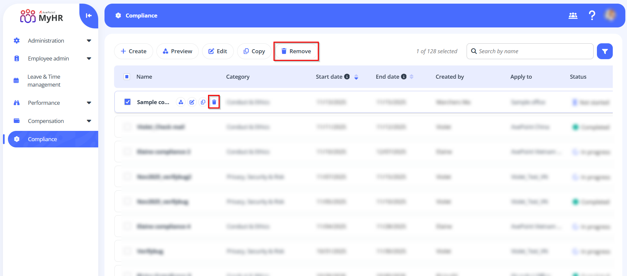Click the row preview icon
Image resolution: width=627 pixels, height=276 pixels.
[x=181, y=102]
